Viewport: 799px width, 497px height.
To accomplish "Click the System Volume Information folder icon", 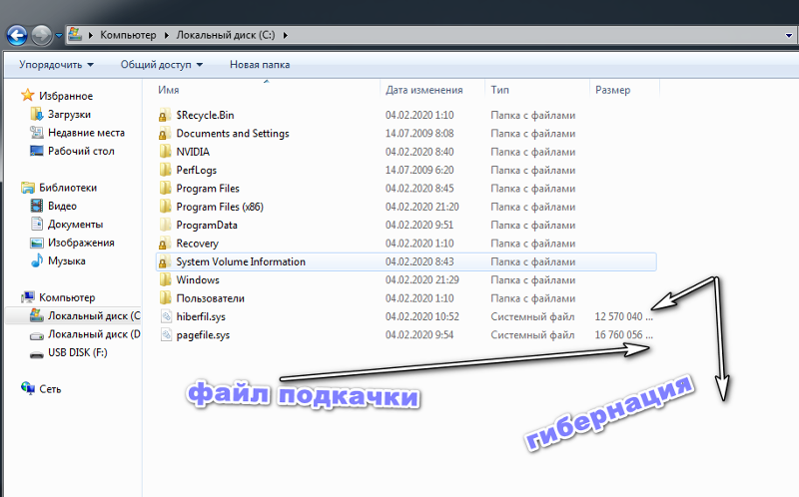I will [164, 261].
